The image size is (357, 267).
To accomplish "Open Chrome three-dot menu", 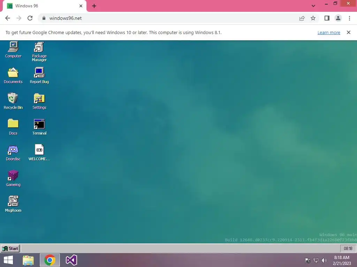I will pyautogui.click(x=349, y=18).
